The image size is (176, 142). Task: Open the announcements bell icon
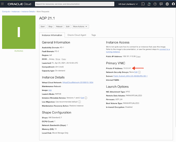point(149,4)
